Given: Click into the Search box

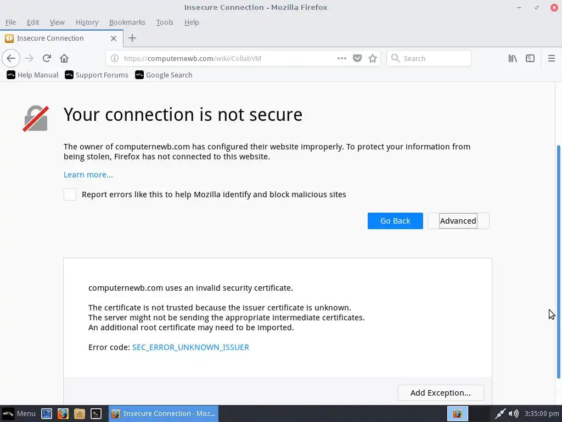Looking at the screenshot, I should click(x=429, y=58).
